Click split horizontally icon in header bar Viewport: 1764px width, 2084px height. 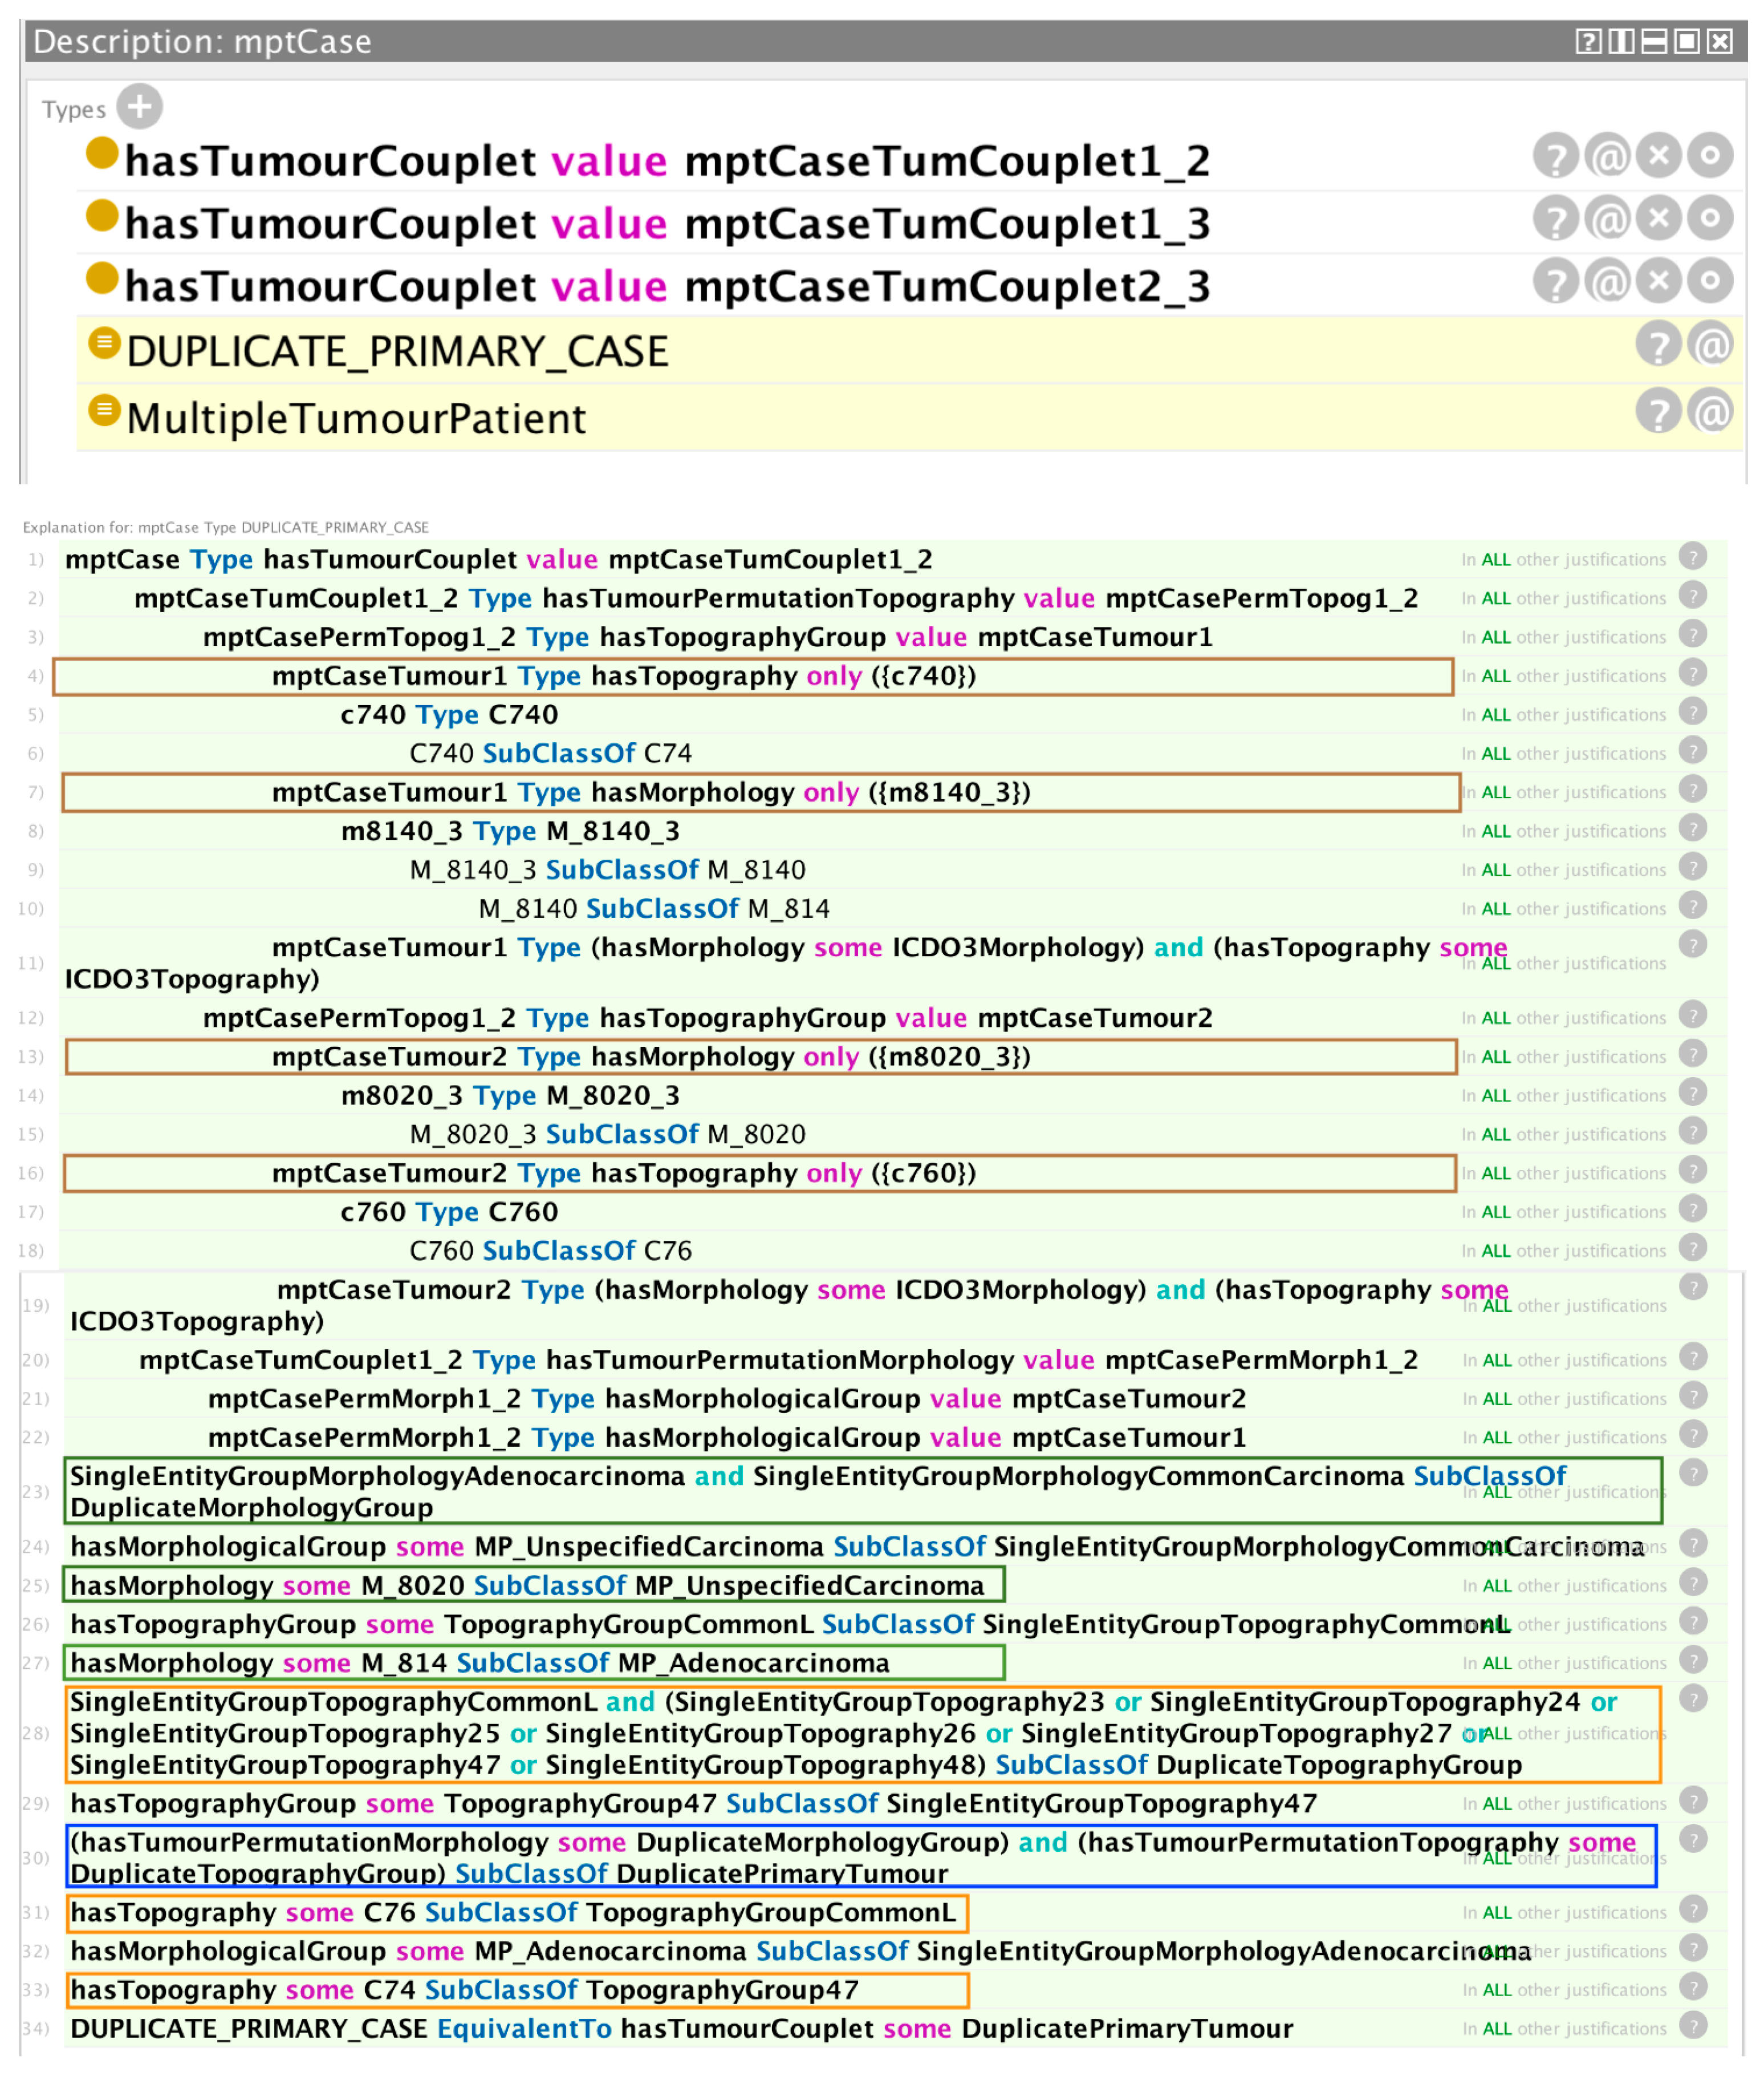[x=1654, y=41]
